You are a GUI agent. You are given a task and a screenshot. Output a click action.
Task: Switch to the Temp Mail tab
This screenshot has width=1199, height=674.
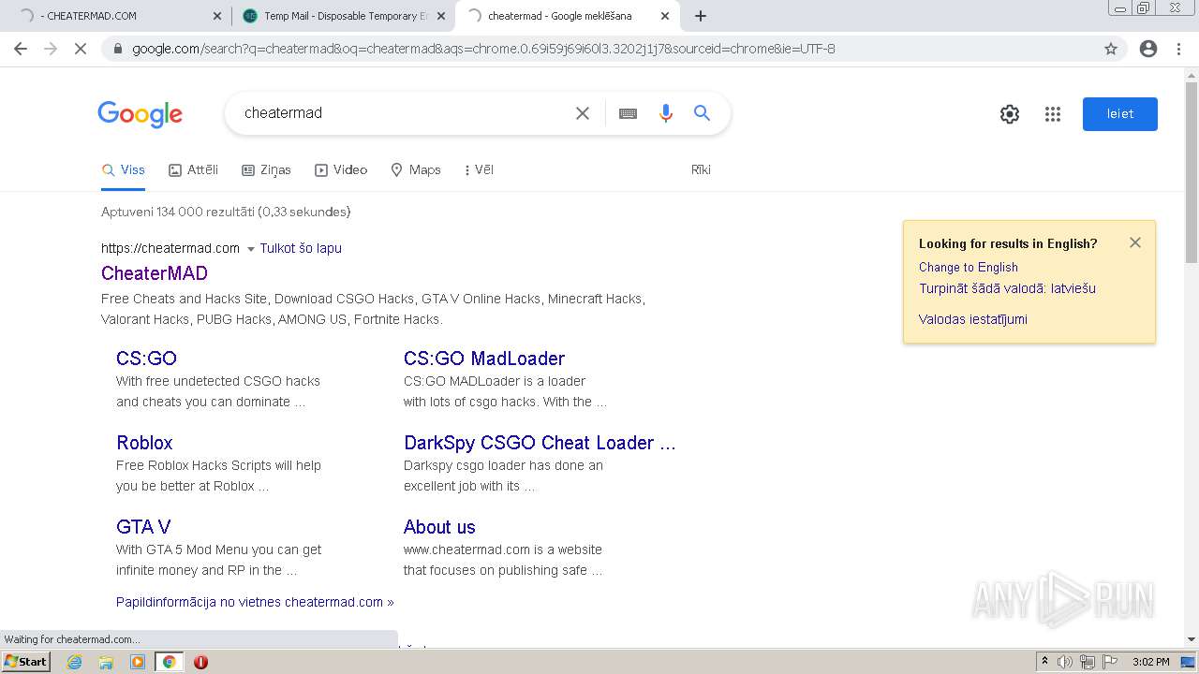(x=344, y=16)
